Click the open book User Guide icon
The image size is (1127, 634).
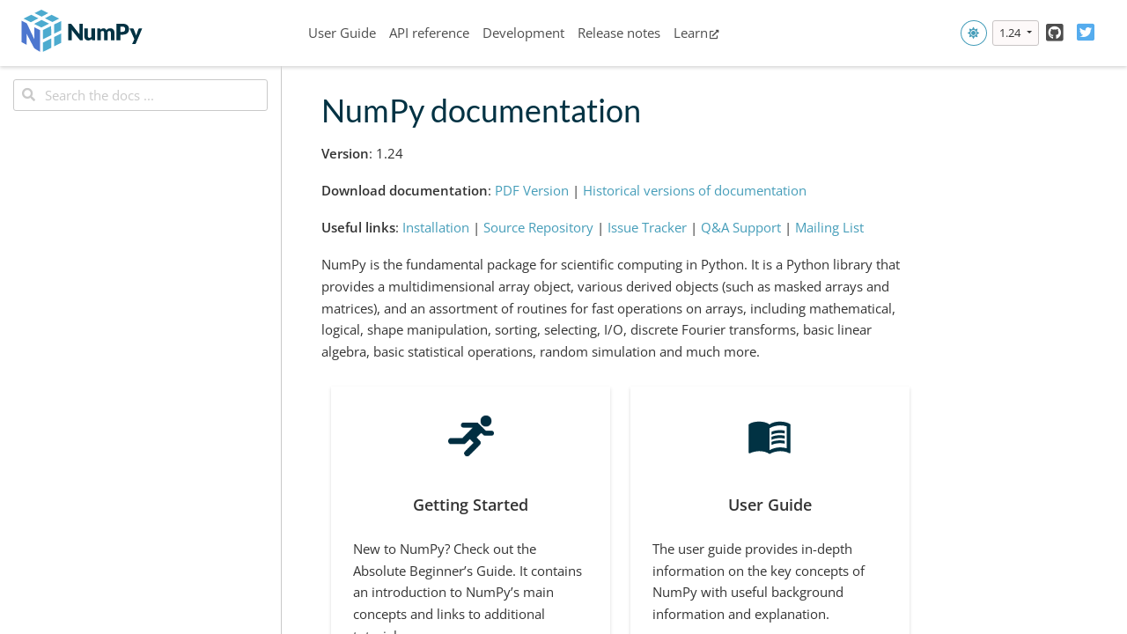click(x=770, y=437)
